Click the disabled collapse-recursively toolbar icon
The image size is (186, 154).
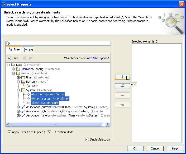[x=31, y=58]
